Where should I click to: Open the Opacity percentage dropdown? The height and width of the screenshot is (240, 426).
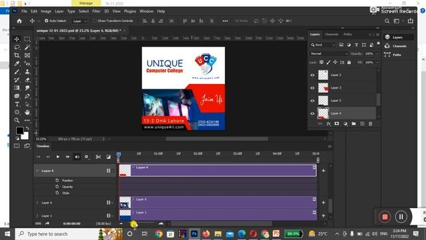point(377,53)
